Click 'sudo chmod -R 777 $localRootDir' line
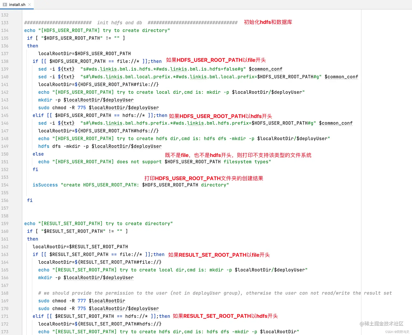Image resolution: width=412 pixels, height=335 pixels. [82, 301]
